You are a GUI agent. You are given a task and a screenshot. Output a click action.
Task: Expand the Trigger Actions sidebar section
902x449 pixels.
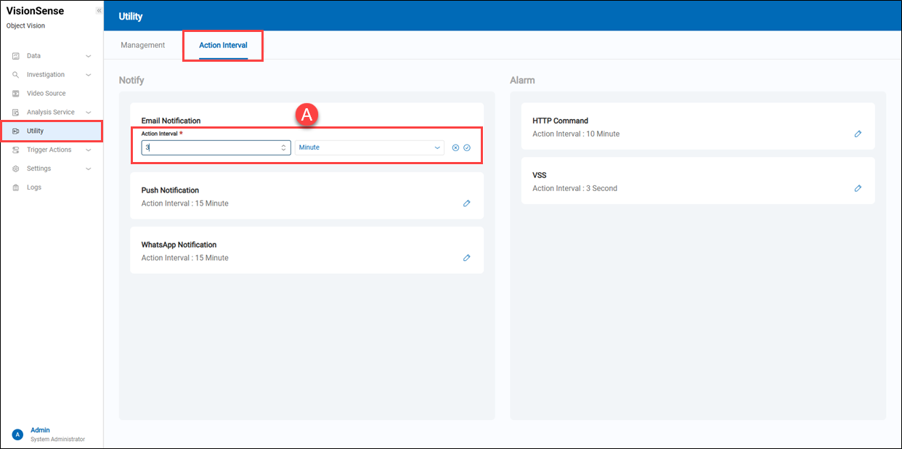click(x=51, y=150)
